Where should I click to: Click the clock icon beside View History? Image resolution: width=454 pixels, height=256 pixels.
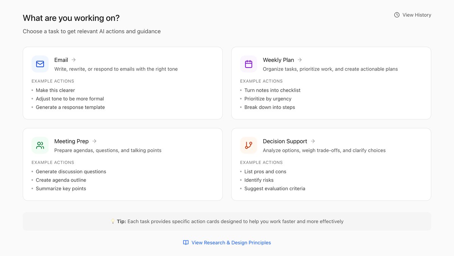pyautogui.click(x=397, y=15)
